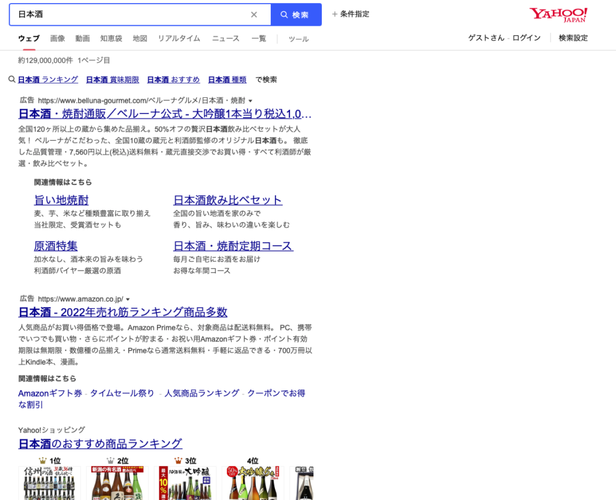Click the ゲストさん label
The height and width of the screenshot is (500, 616).
pos(486,38)
